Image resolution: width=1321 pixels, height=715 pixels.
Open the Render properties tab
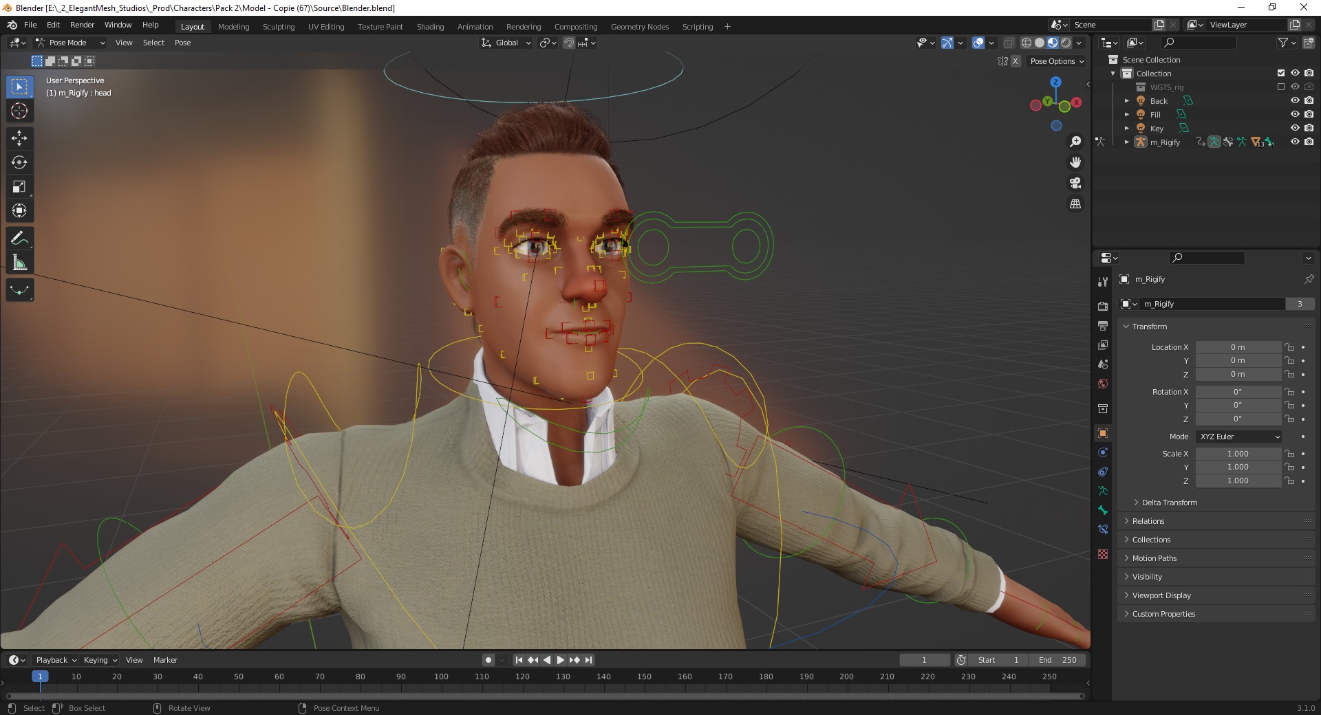click(1103, 306)
